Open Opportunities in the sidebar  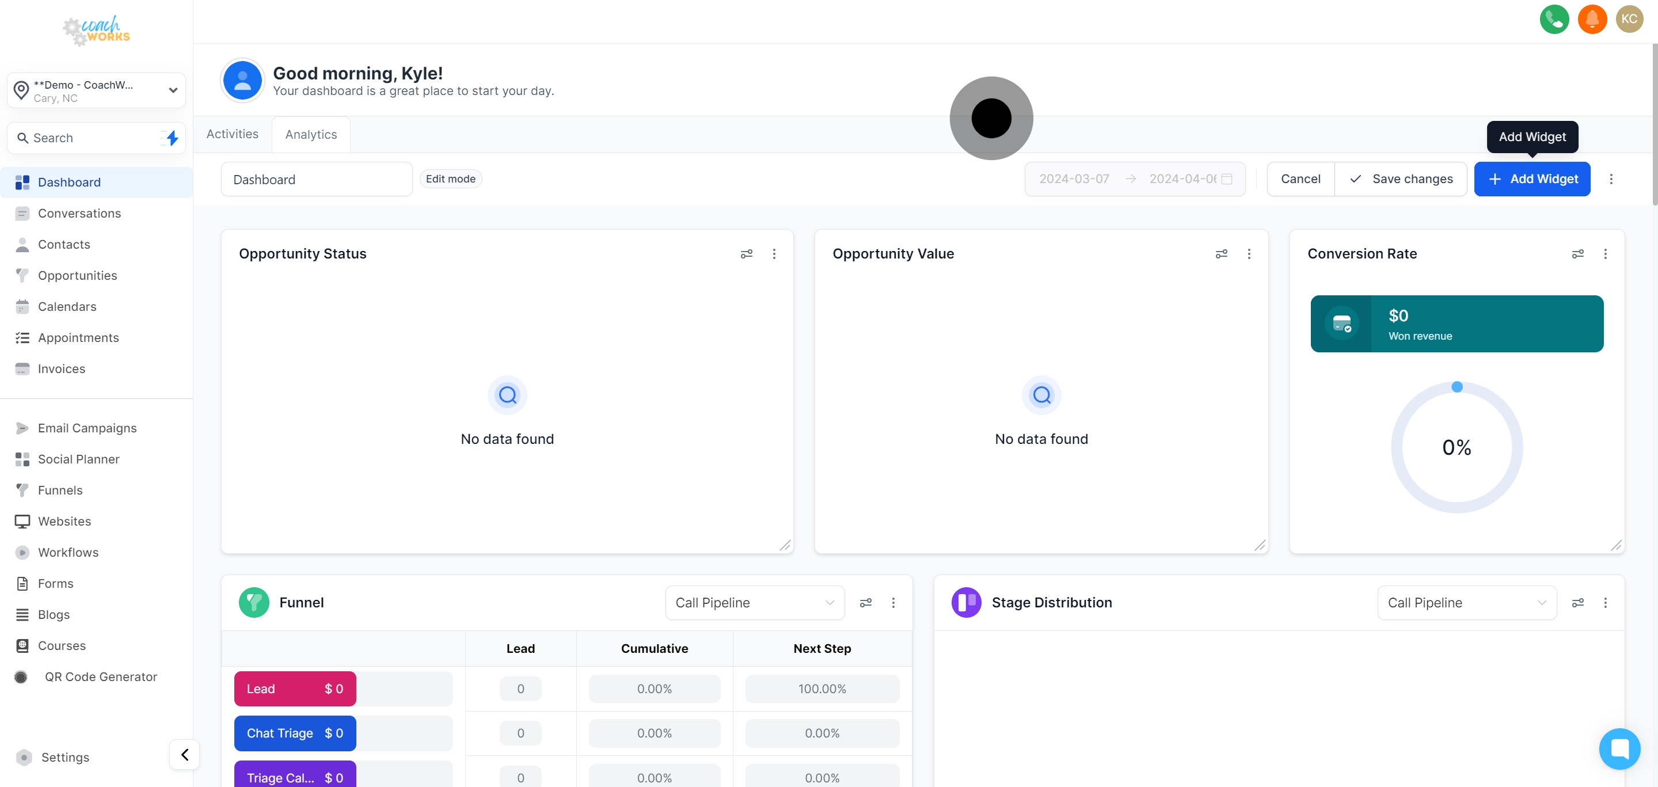point(77,275)
